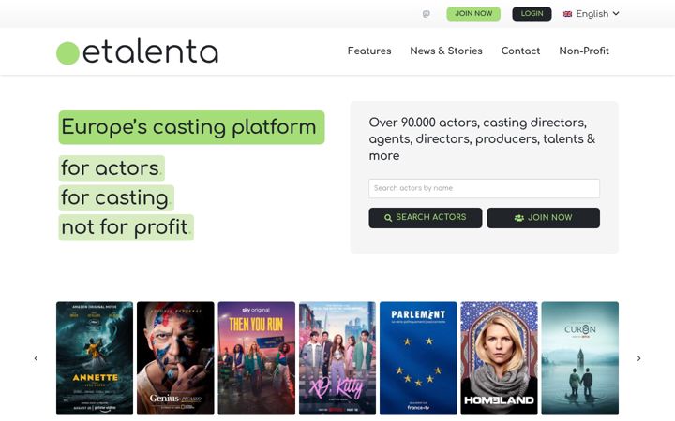
Task: Open the English language dropdown
Action: tap(592, 14)
